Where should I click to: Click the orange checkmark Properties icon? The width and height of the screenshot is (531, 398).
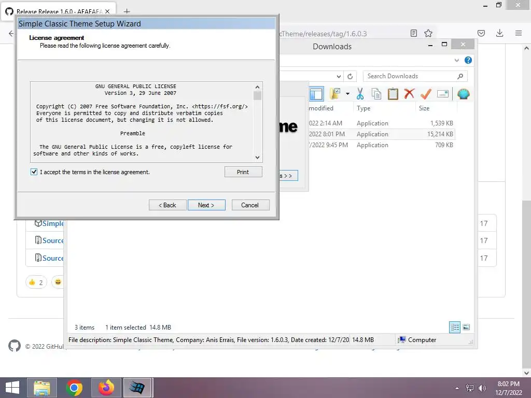coord(426,94)
